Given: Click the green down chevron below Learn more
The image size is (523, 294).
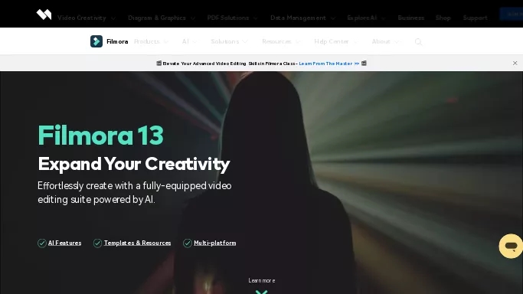Looking at the screenshot, I should click(262, 292).
